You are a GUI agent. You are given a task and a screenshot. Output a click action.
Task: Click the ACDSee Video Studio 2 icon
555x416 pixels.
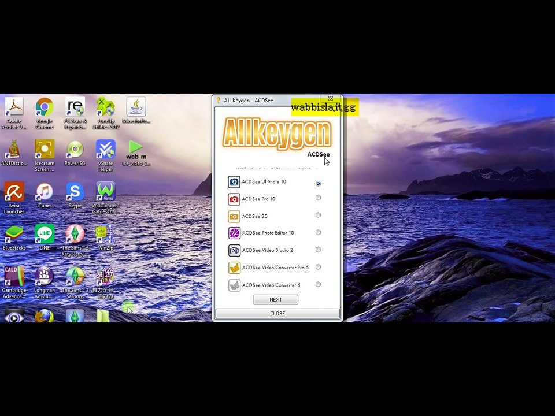point(234,250)
